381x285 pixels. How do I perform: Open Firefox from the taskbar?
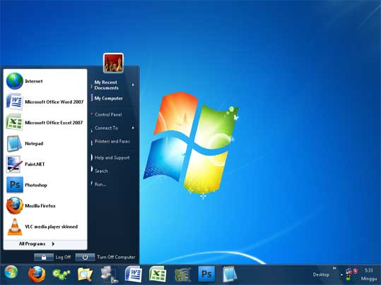37,274
